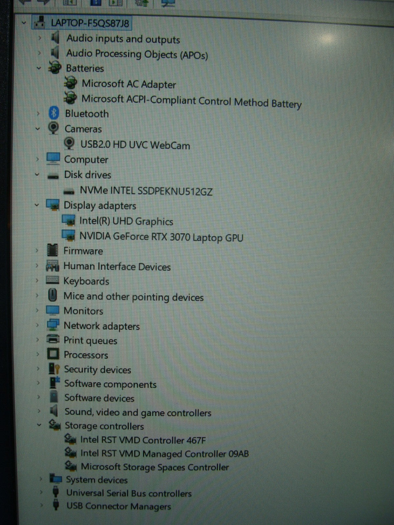Expand the Network adapters category

(x=37, y=325)
